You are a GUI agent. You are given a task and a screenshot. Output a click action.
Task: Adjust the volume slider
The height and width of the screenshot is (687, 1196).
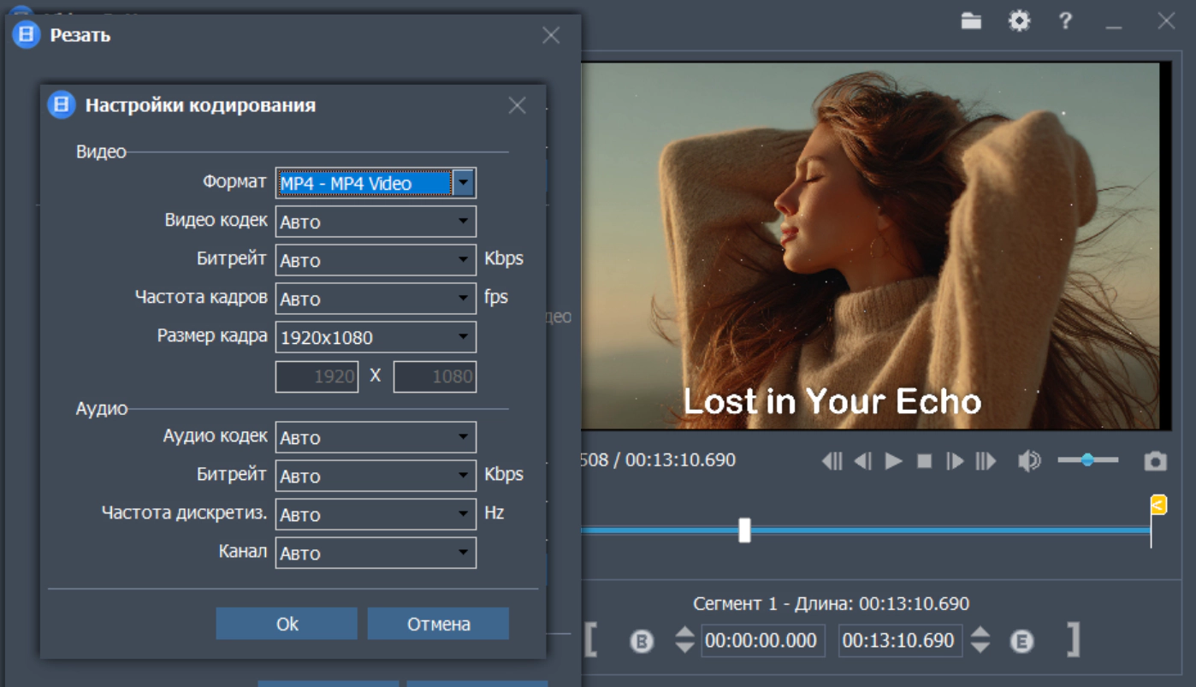pyautogui.click(x=1087, y=460)
